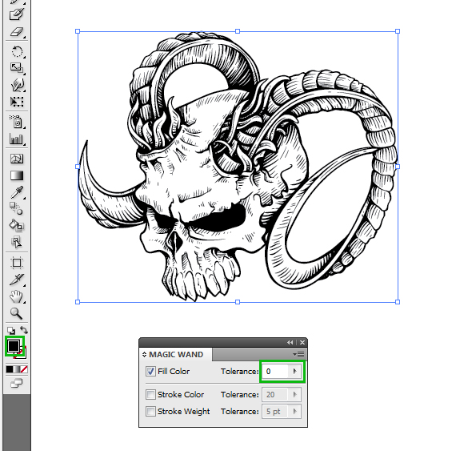Select the Scale tool
This screenshot has height=451, width=456.
click(17, 68)
